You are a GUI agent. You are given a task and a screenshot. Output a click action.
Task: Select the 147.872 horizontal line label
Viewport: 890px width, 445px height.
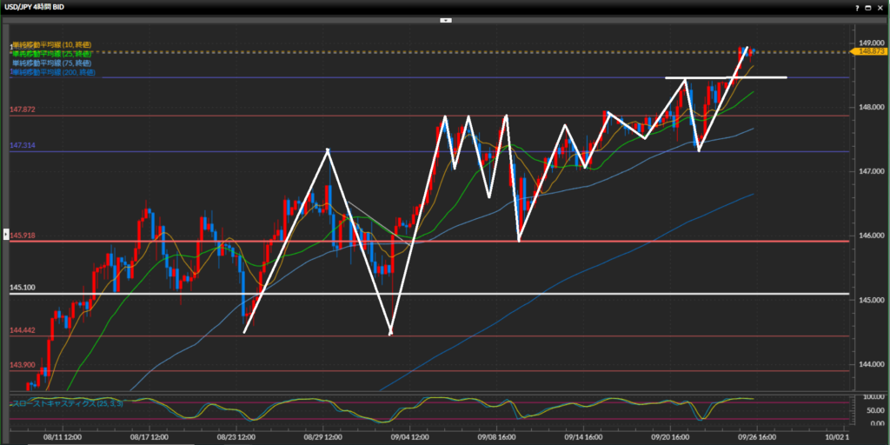pos(23,110)
